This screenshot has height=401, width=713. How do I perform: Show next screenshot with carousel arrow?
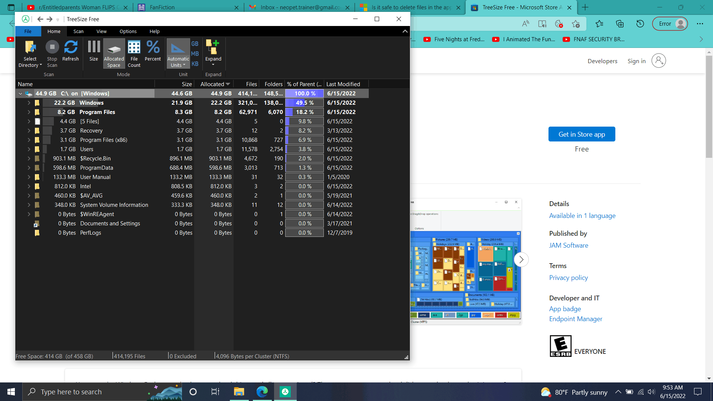click(x=521, y=260)
